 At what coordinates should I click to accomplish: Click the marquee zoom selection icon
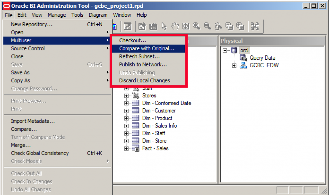[x=218, y=26]
